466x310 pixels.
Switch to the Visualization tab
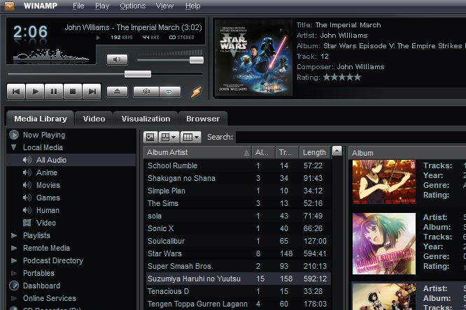146,119
